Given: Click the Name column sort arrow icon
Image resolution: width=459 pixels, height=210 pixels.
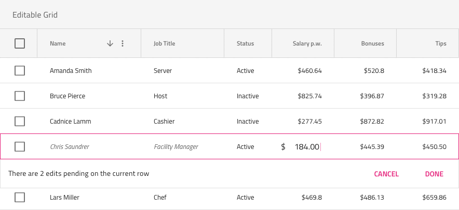Looking at the screenshot, I should (110, 43).
